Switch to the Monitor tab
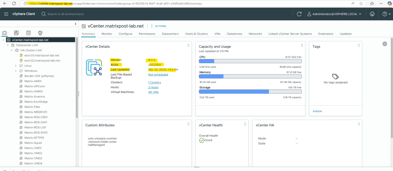The width and height of the screenshot is (393, 171). pyautogui.click(x=107, y=34)
